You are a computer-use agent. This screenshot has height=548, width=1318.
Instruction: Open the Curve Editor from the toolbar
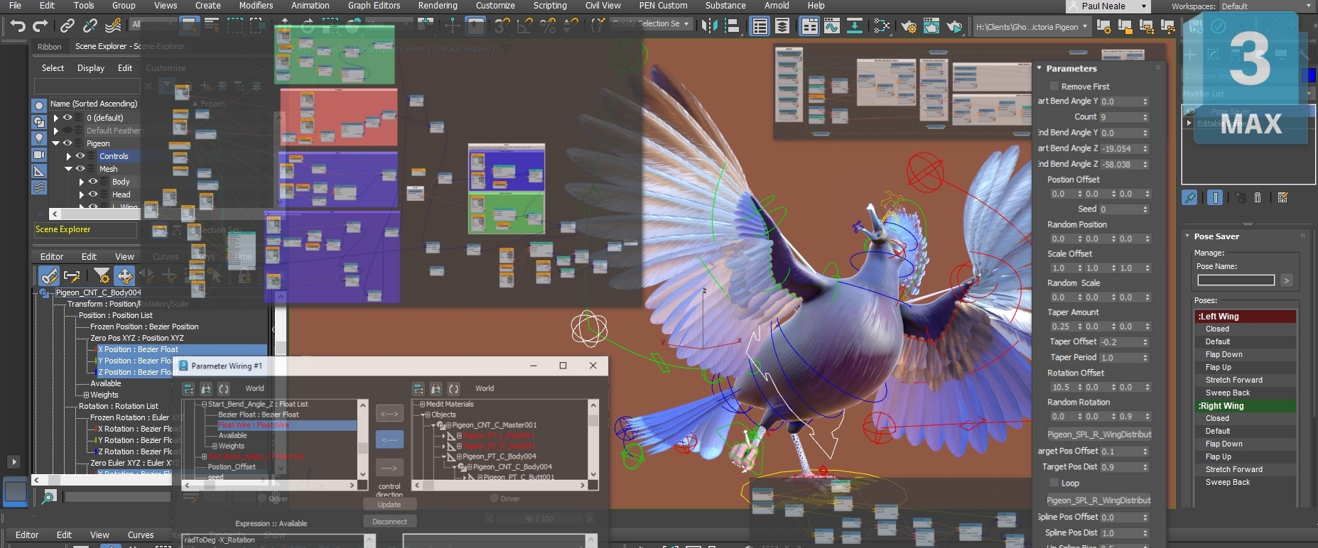point(831,26)
